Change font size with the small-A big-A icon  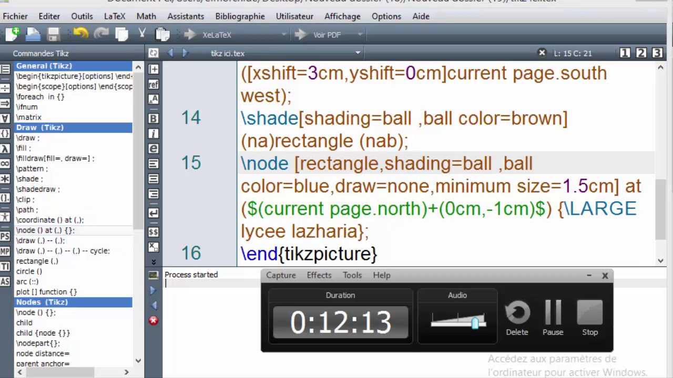[153, 99]
